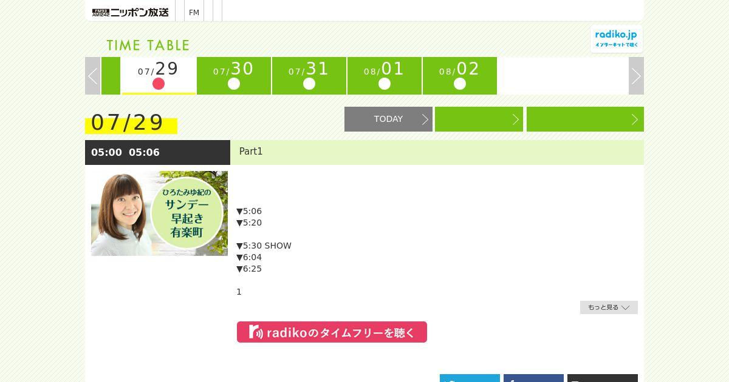Click the middle blank green arrow button
This screenshot has width=729, height=382.
(x=479, y=119)
